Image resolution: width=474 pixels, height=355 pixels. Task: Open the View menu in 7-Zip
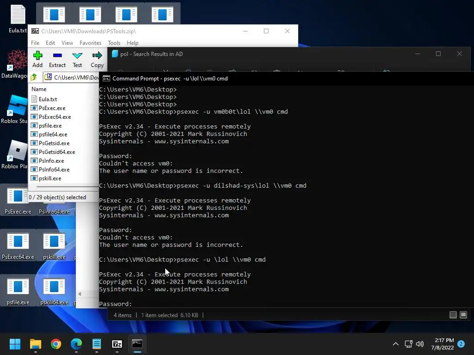(x=67, y=43)
